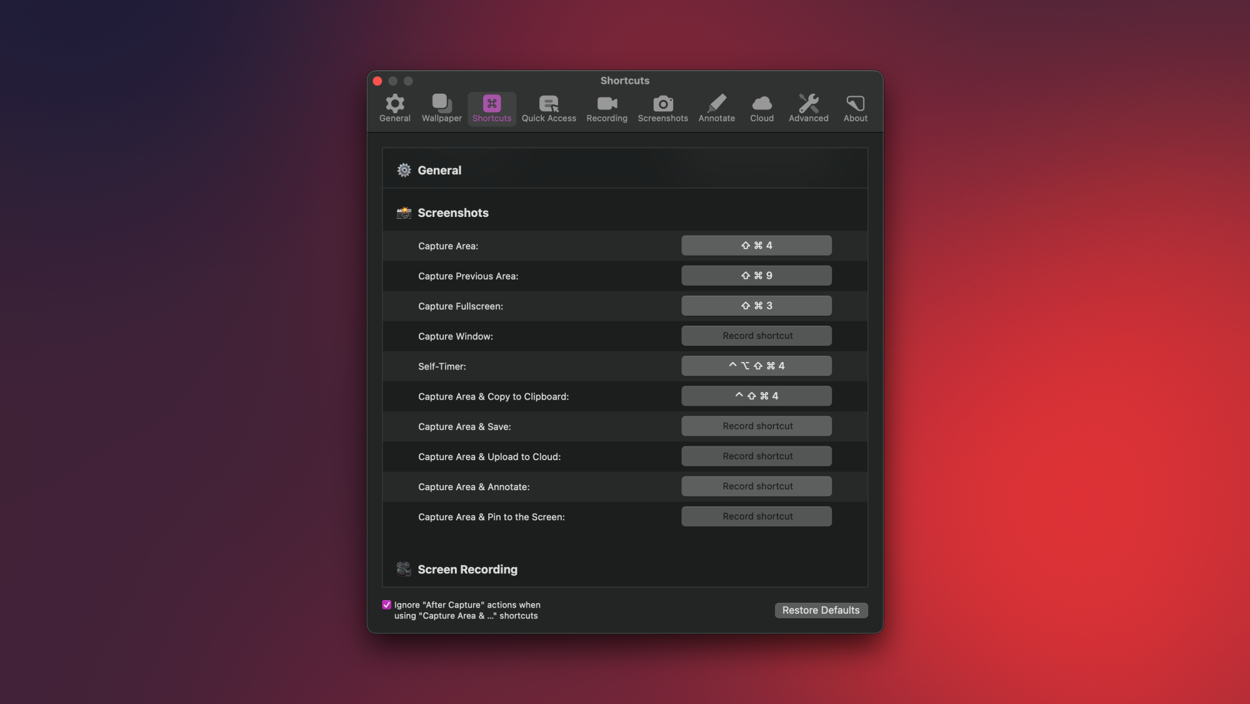The height and width of the screenshot is (704, 1250).
Task: Open the About preferences icon
Action: tap(855, 108)
